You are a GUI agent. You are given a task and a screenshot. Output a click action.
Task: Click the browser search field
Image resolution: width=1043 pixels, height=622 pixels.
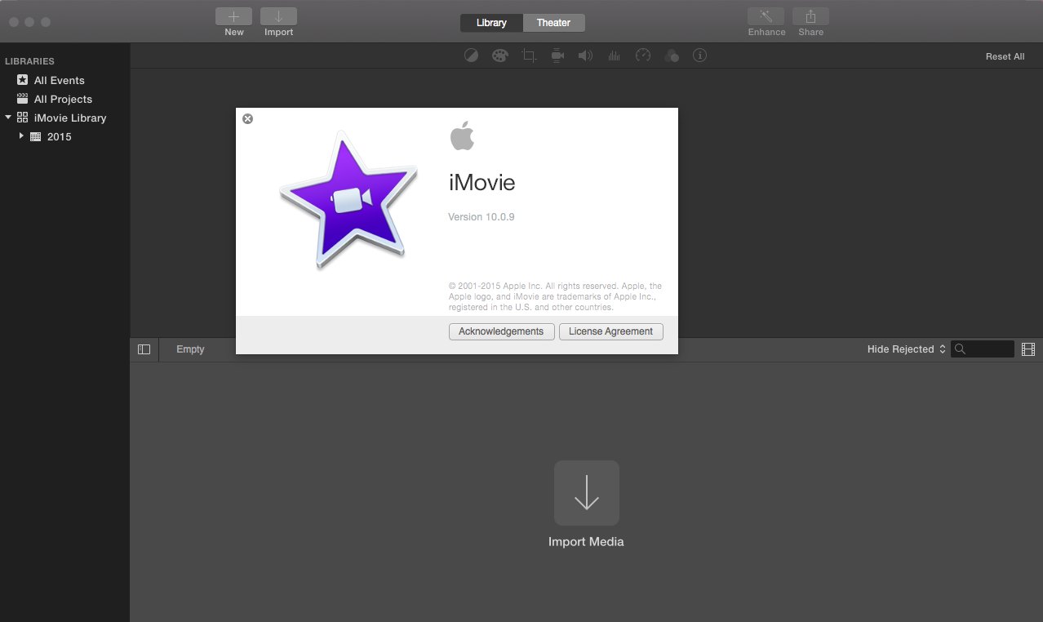click(983, 349)
